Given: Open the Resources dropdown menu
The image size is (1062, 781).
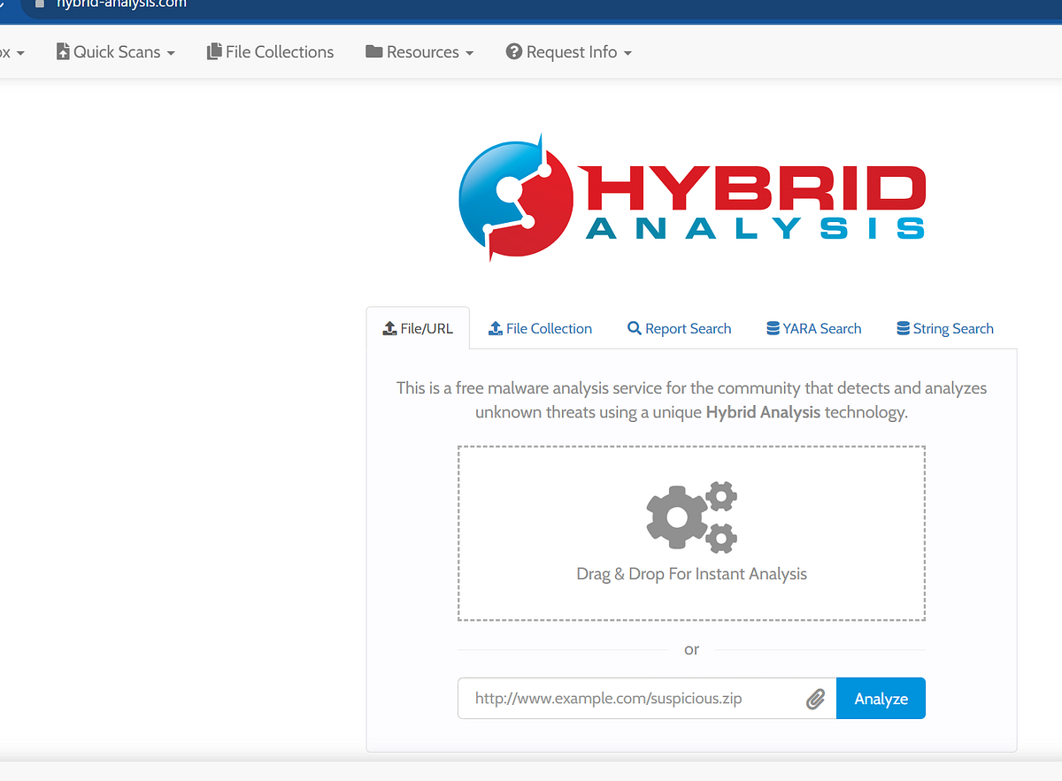Looking at the screenshot, I should [x=419, y=51].
